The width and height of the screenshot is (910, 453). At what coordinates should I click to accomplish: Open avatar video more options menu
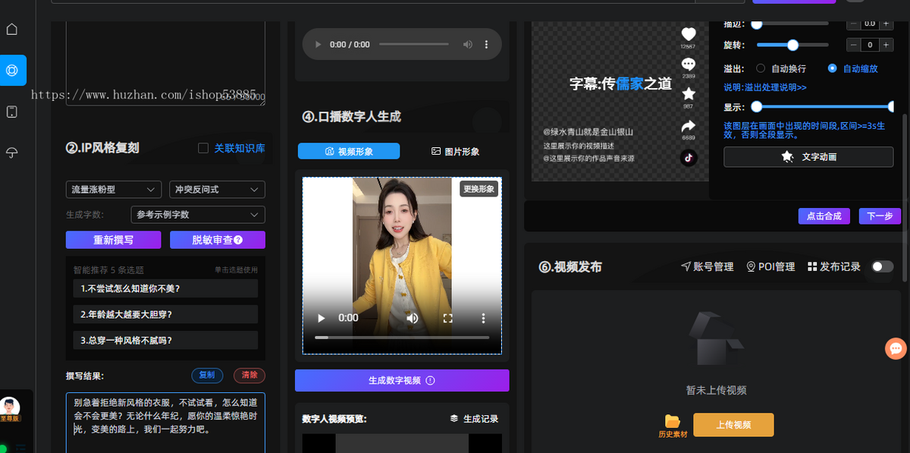(x=483, y=318)
